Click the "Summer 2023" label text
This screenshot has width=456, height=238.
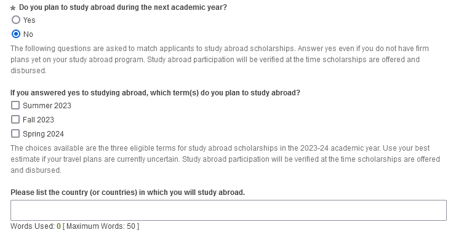coord(47,106)
